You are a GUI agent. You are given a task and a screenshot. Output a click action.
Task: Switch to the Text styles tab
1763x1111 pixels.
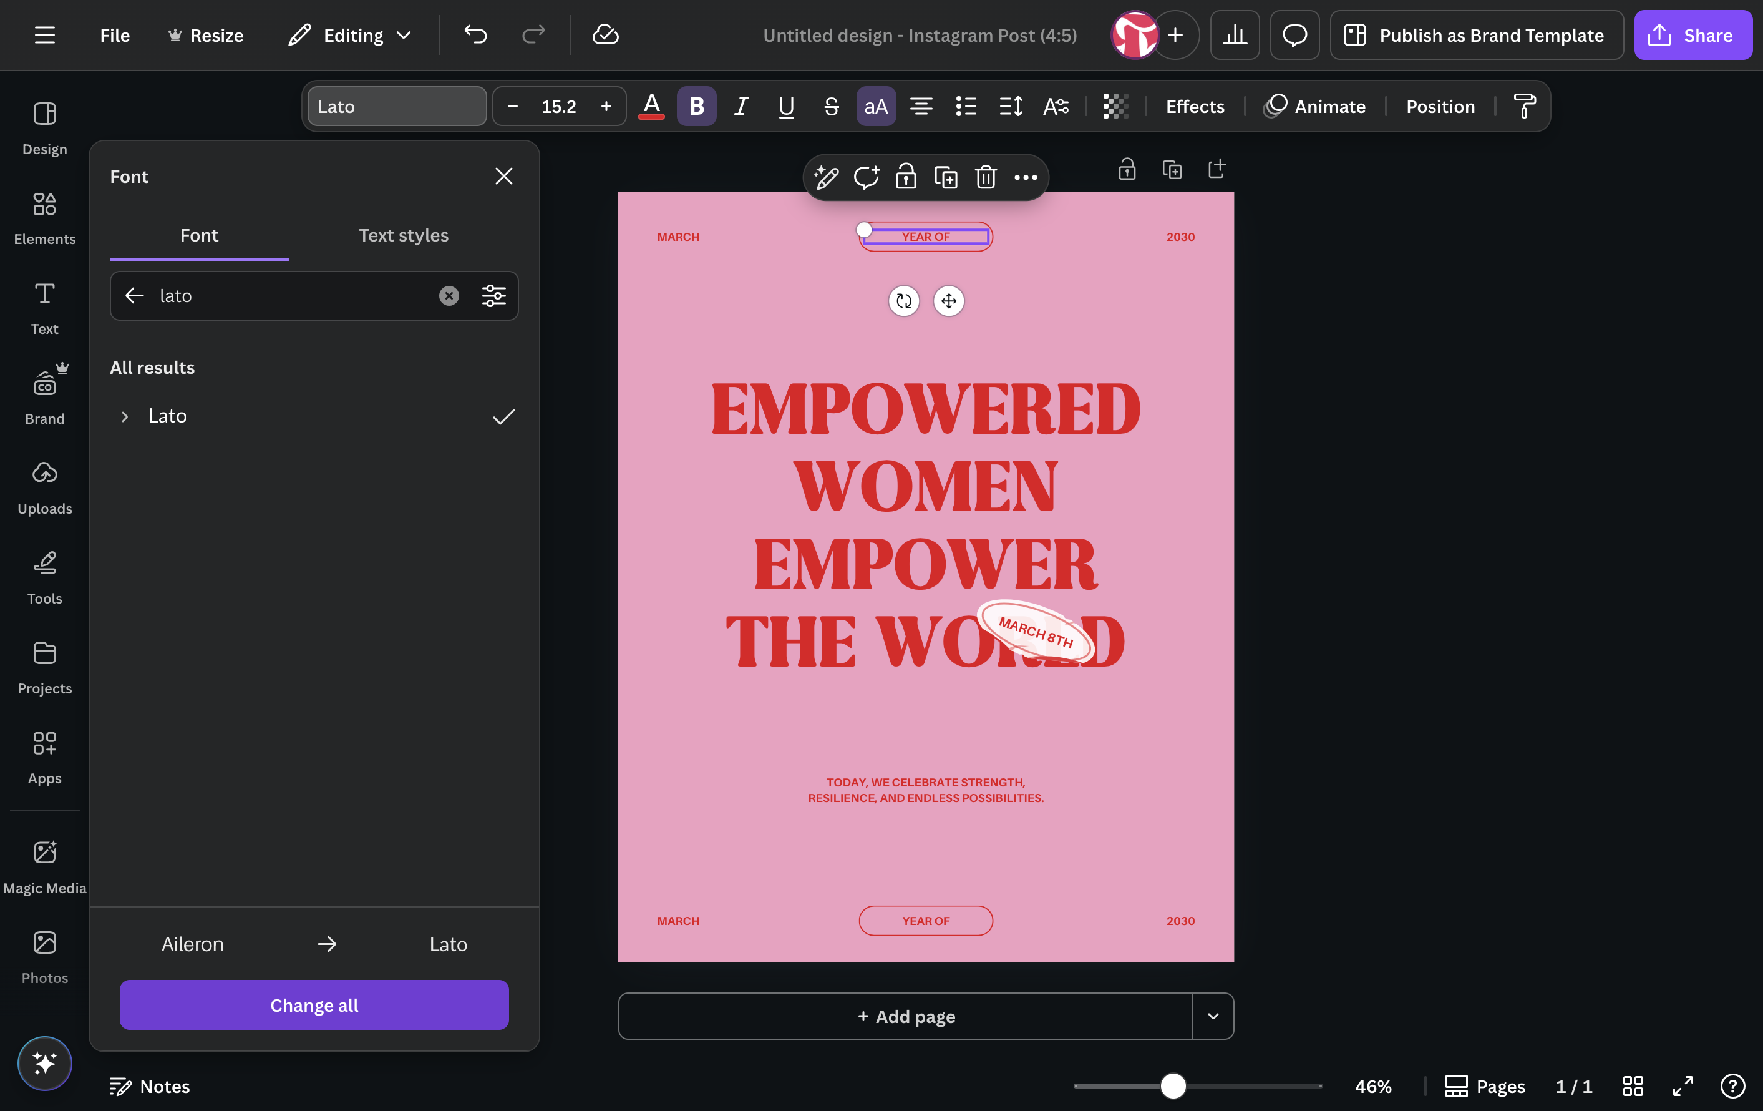404,235
